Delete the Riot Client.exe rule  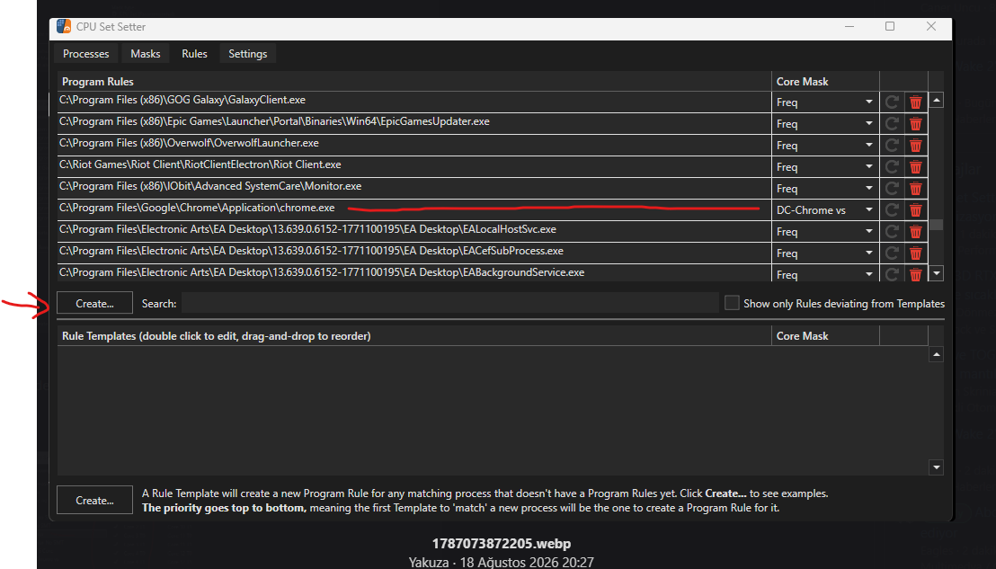point(915,167)
